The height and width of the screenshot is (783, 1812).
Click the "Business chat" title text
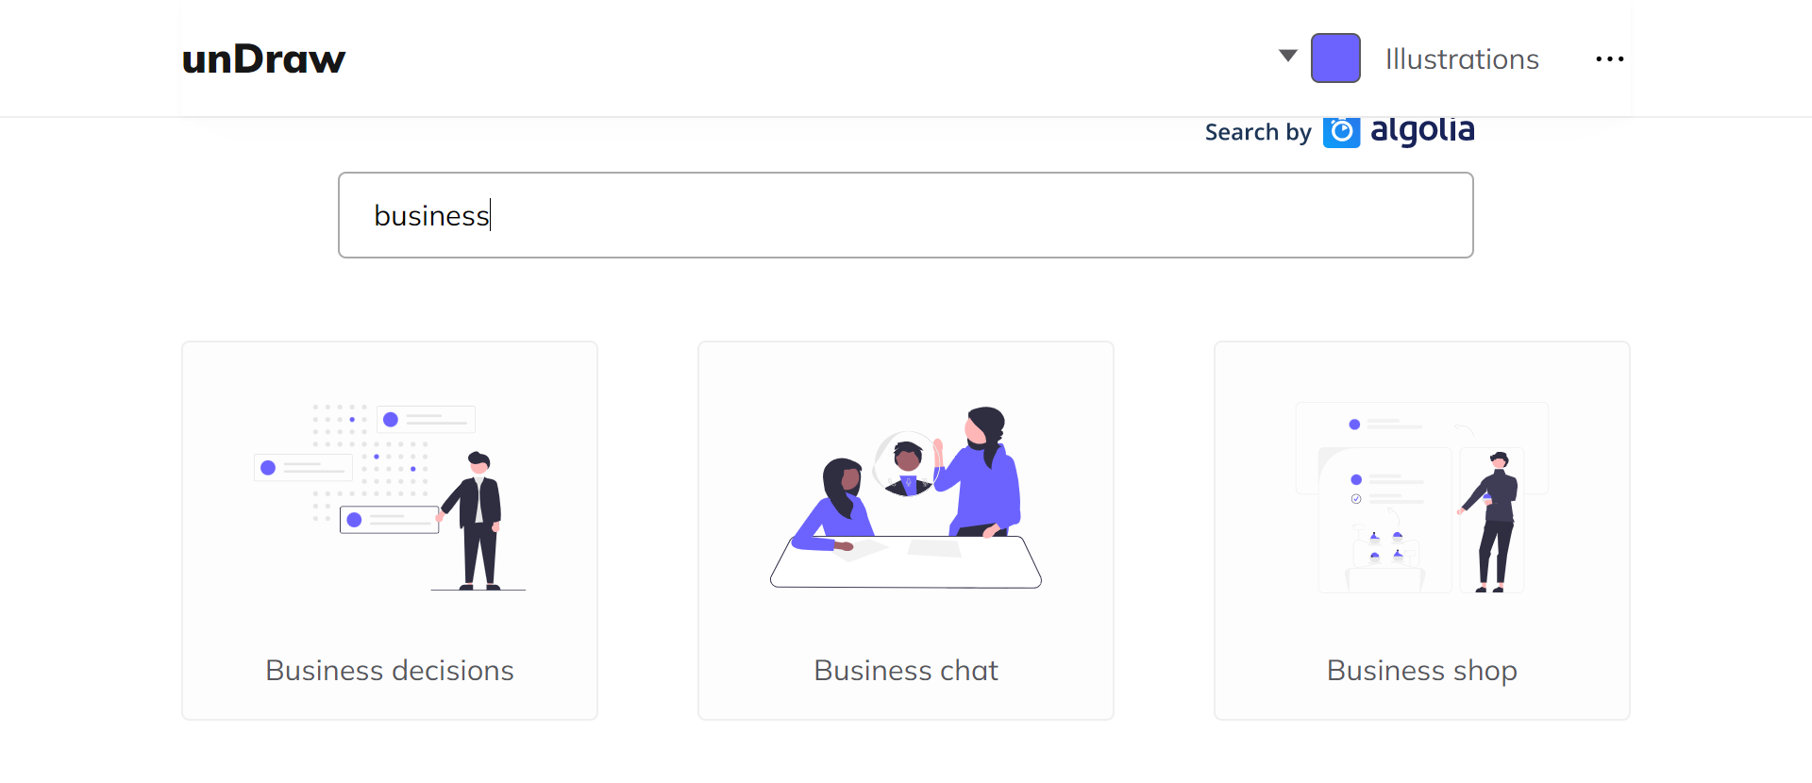click(x=906, y=671)
